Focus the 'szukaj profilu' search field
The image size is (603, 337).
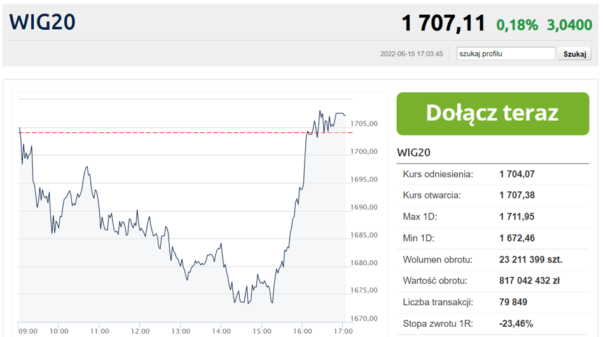tap(506, 54)
